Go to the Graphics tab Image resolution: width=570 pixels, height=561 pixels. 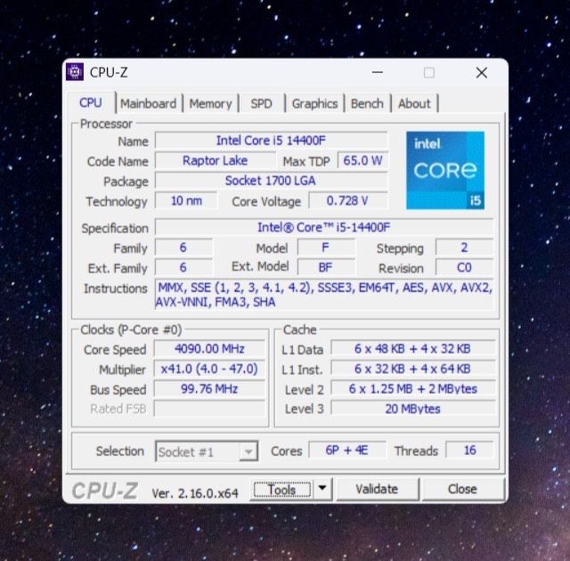(x=314, y=103)
